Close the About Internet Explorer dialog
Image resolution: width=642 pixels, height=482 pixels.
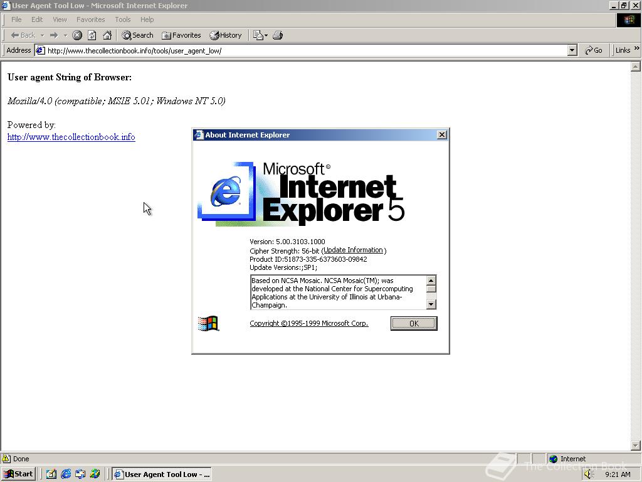pos(442,135)
